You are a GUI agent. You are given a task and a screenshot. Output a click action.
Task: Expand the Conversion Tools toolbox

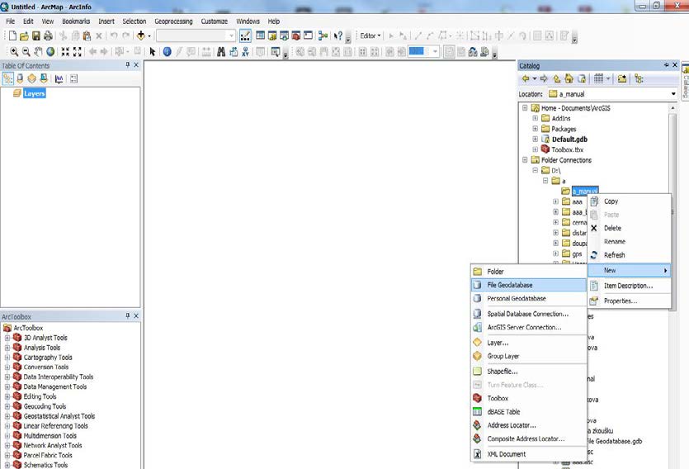[7, 367]
